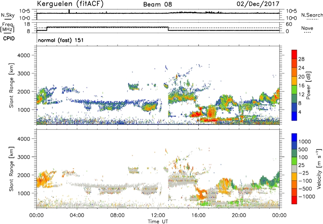Screen dimensions: 323x224
Task: Click the '4000' range label on power plot
Action: tap(23, 55)
